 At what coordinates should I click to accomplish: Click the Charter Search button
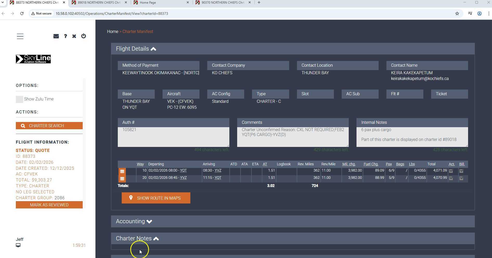(x=49, y=126)
